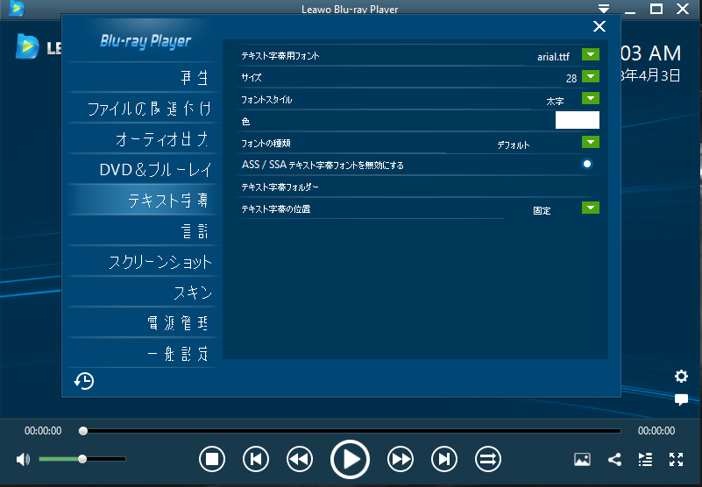Show the playlist panel icon
Image resolution: width=702 pixels, height=487 pixels.
tap(645, 459)
